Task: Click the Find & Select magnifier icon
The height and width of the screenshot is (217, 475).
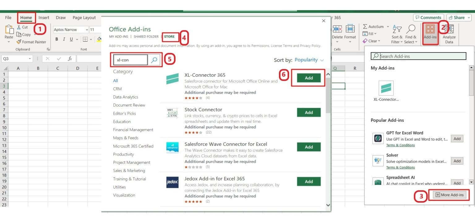Action: point(411,29)
